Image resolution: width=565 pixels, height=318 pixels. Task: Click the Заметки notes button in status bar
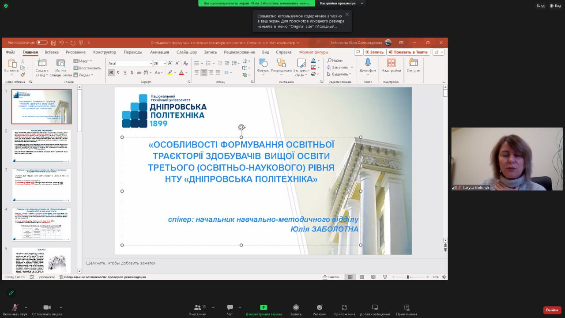[x=331, y=277]
